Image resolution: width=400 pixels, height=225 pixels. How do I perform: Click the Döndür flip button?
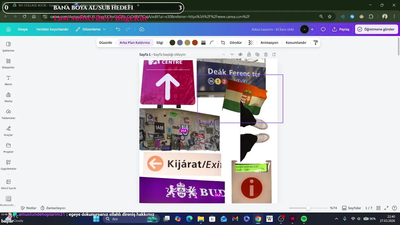(x=236, y=42)
